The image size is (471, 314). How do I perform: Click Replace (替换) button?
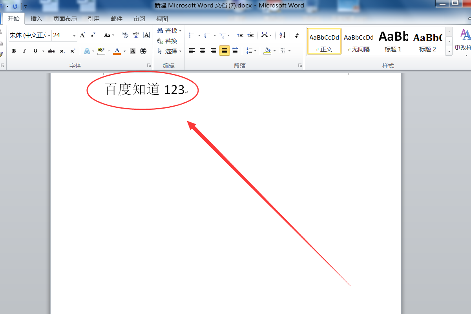(x=168, y=41)
